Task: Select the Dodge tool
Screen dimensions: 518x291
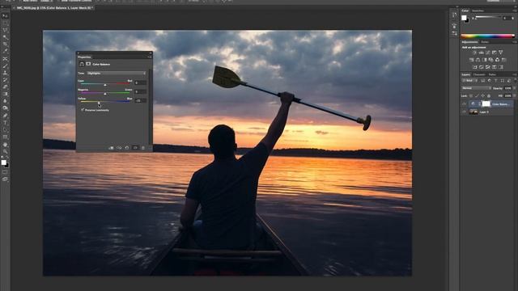Action: click(x=5, y=108)
